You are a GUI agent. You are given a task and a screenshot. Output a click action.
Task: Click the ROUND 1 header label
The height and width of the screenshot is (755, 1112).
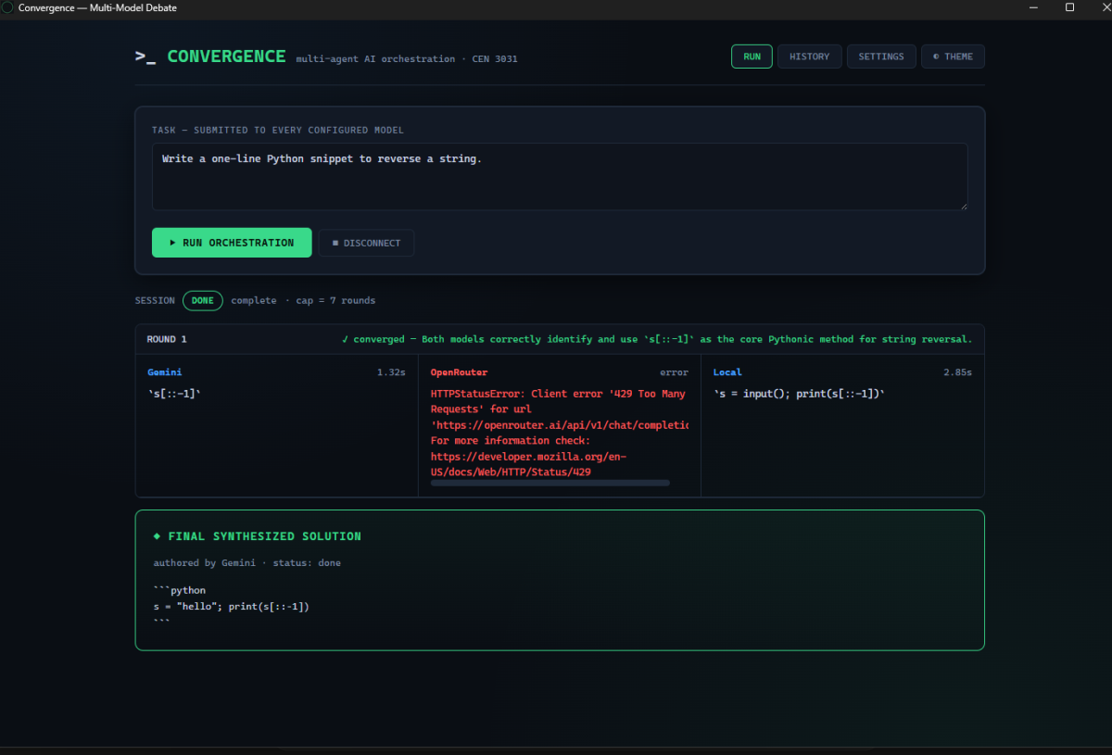167,339
